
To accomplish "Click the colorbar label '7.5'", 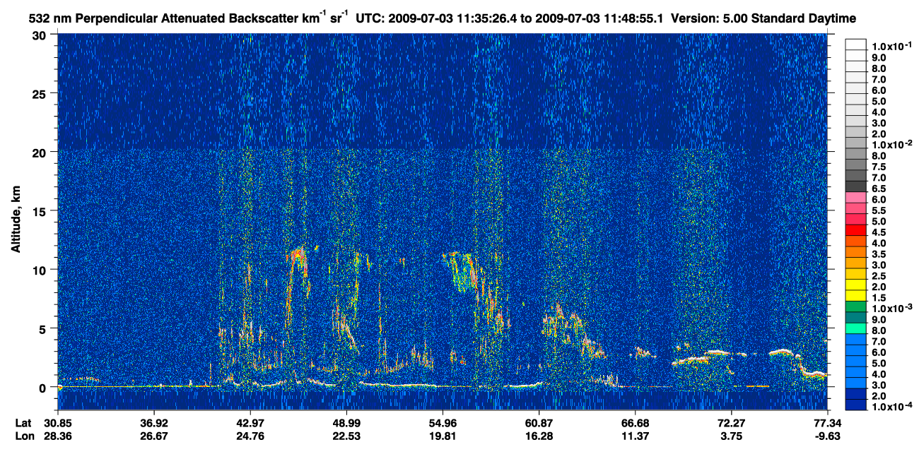I will 878,166.
